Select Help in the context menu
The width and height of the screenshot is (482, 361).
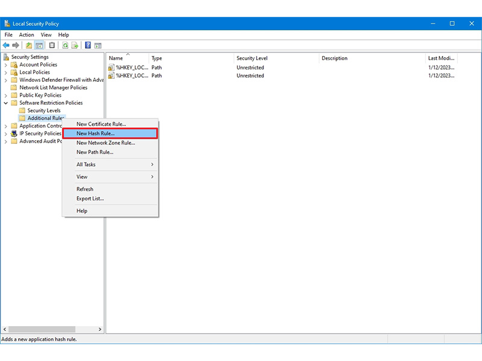point(110,211)
